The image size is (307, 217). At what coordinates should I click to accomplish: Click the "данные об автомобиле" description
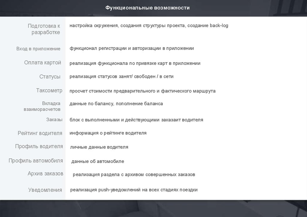click(x=97, y=161)
